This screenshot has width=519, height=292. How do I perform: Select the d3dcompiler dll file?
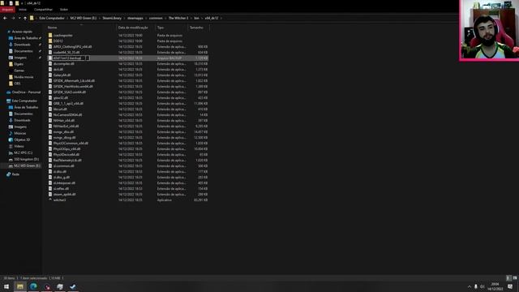(64, 63)
